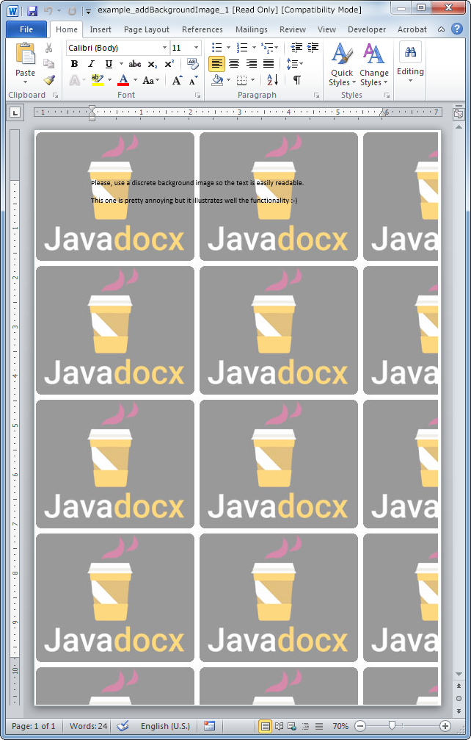Click 70% zoom level
471x740 pixels.
pos(340,726)
